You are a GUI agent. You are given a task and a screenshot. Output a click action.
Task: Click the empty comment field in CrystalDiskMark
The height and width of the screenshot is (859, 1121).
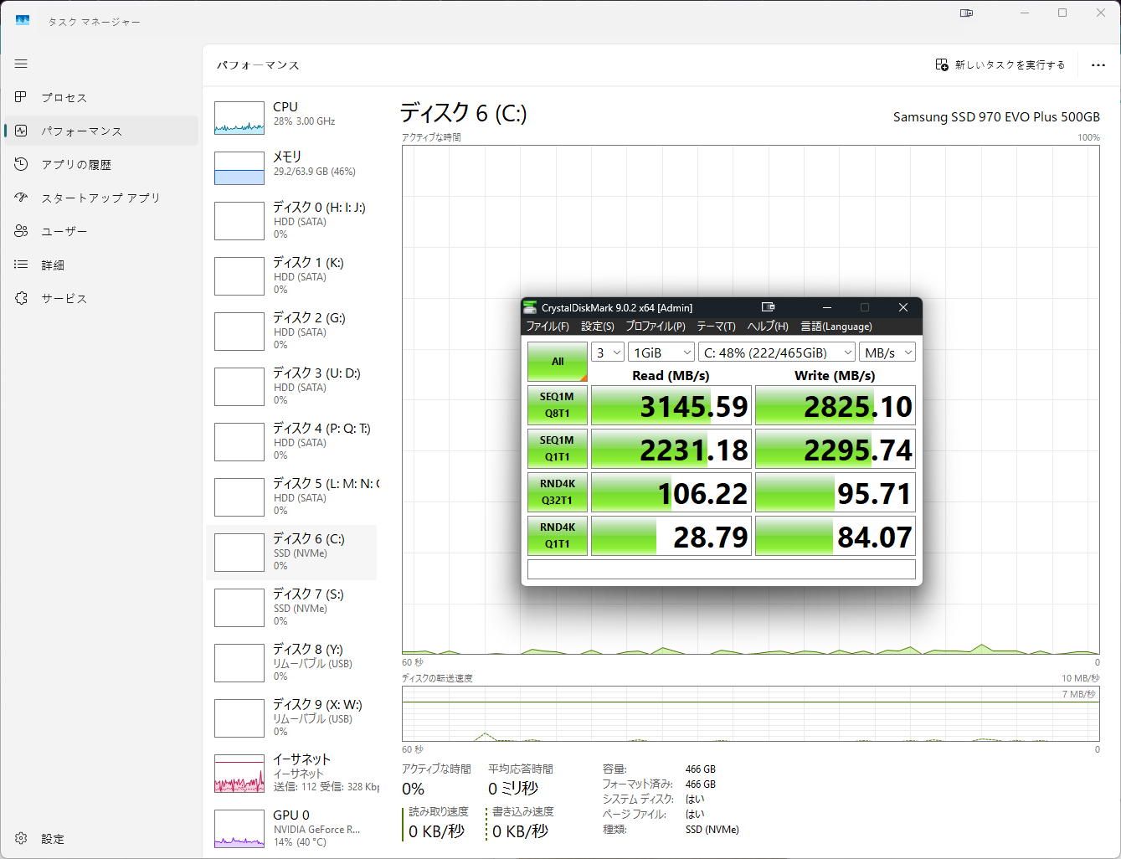(722, 569)
